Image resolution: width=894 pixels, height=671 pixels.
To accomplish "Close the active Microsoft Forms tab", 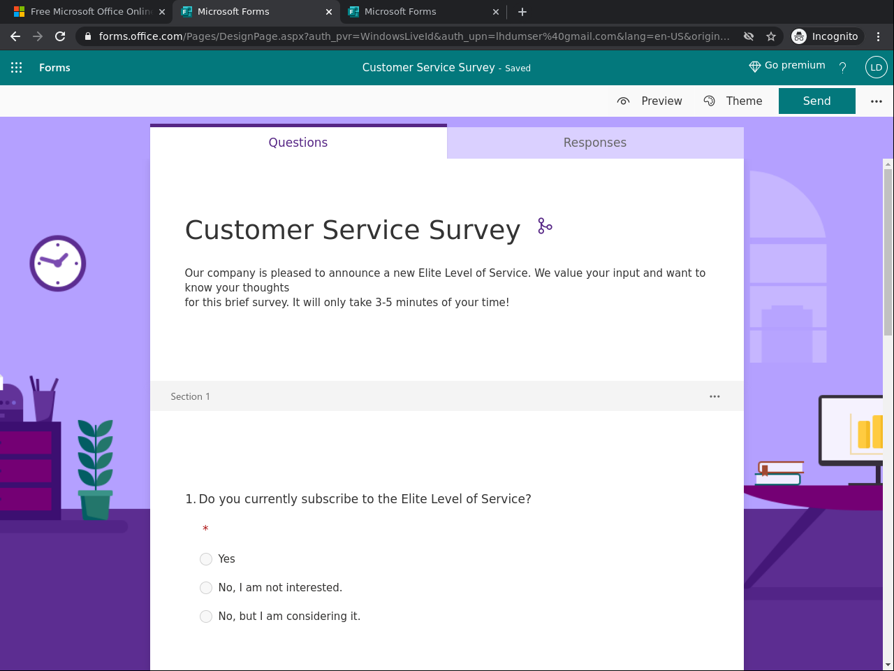I will click(x=329, y=12).
